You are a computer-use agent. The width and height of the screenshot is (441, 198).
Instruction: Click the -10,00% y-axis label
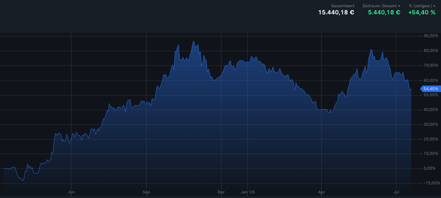click(430, 183)
